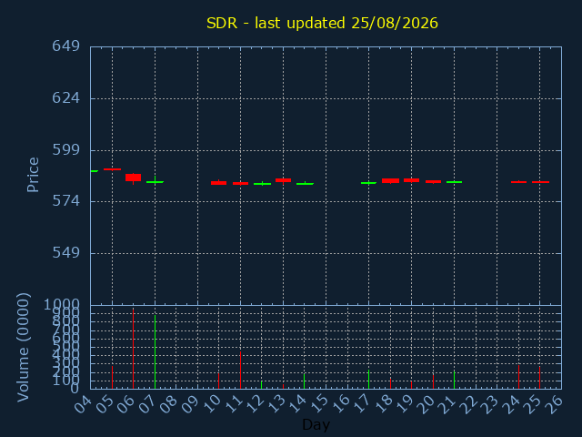582x437 pixels.
Task: Click the day axis label 22
Action: (467, 404)
